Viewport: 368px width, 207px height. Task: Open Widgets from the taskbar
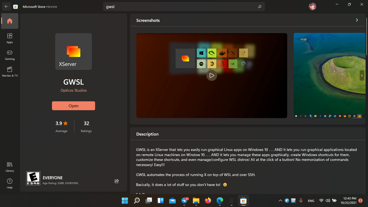161,201
